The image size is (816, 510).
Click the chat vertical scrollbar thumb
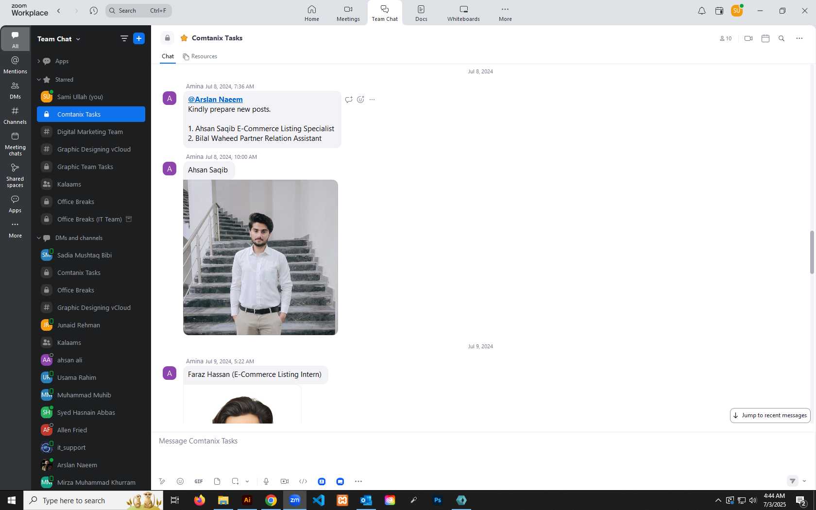(812, 252)
